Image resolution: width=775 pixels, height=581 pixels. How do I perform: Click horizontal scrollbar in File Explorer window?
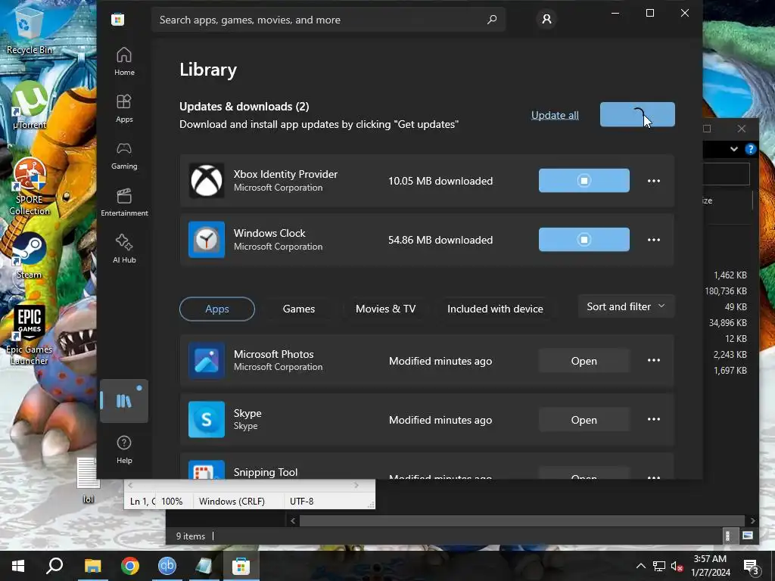522,520
